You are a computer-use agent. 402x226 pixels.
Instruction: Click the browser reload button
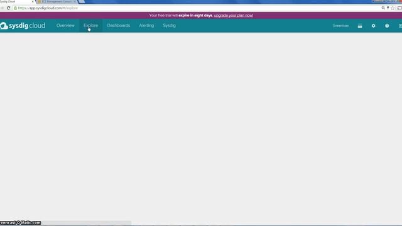(x=8, y=8)
